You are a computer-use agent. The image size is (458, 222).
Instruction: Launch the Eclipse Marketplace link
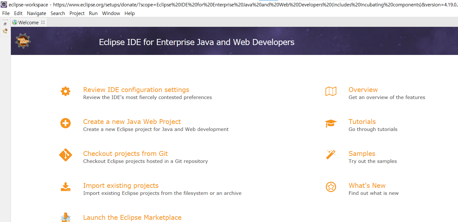coord(132,218)
